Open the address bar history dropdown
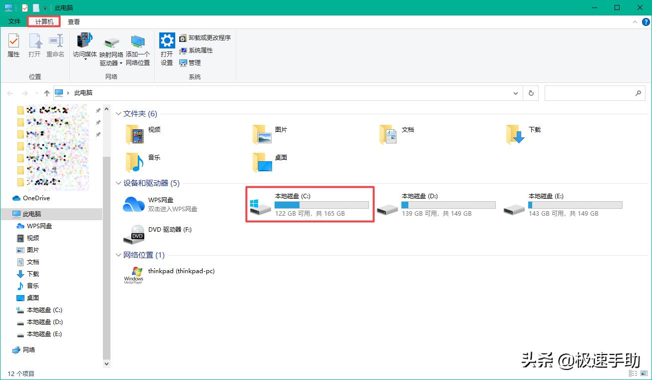This screenshot has height=380, width=652. click(516, 93)
